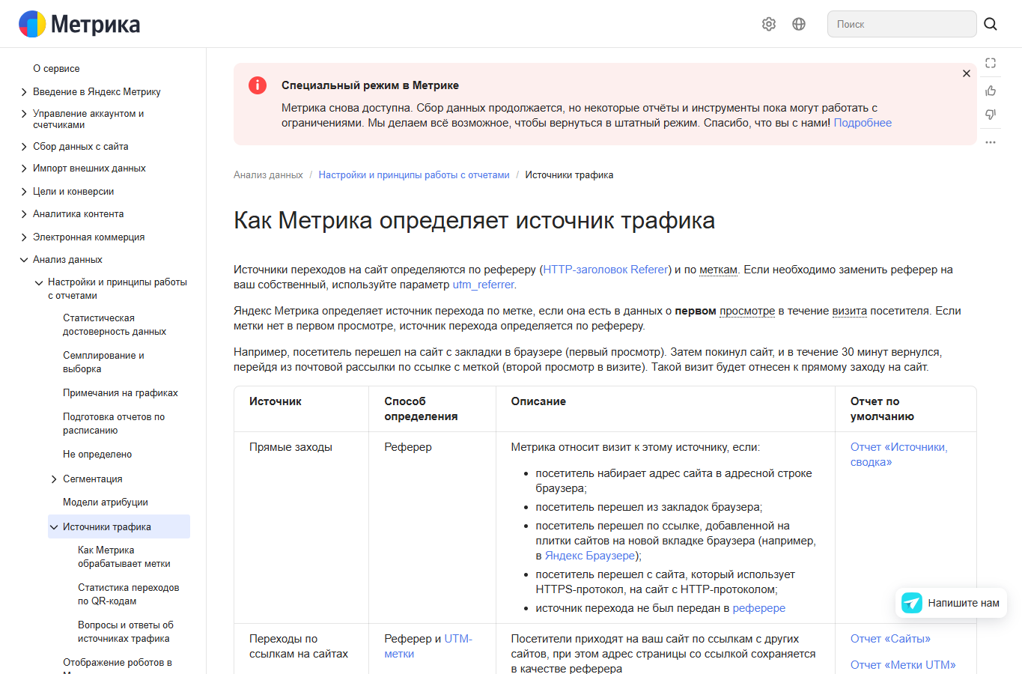
Task: Click the Напишите нам chat button
Action: (x=952, y=603)
